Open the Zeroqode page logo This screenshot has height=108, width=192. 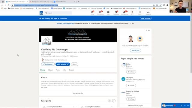(123, 79)
